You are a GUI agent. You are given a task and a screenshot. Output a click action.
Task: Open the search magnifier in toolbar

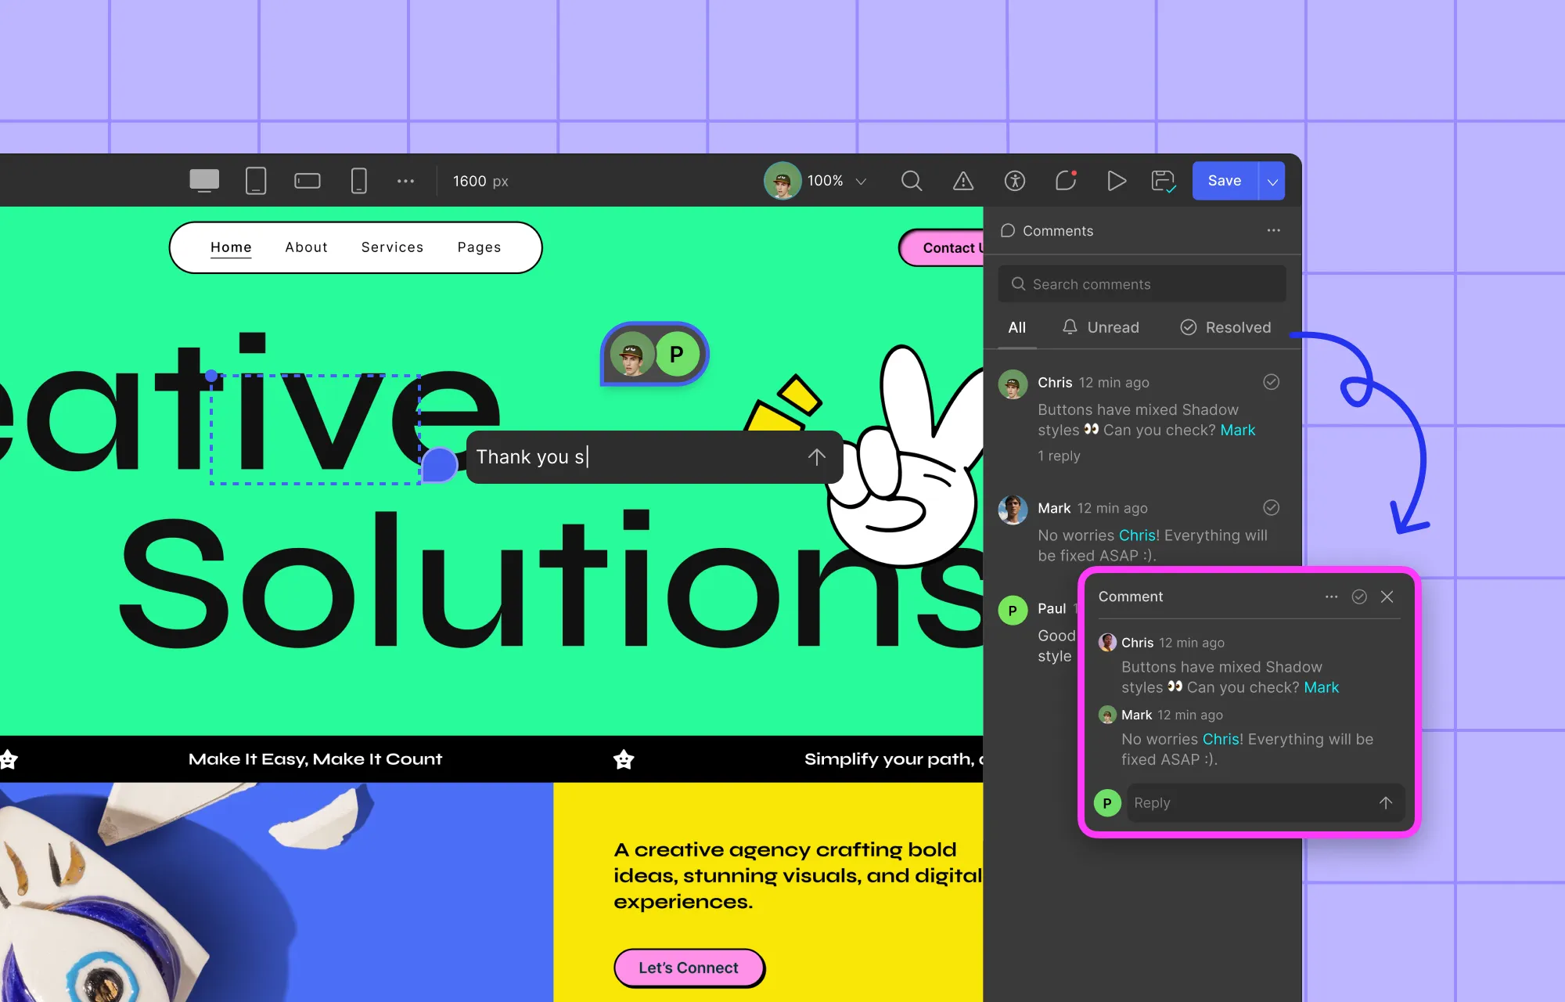point(912,181)
